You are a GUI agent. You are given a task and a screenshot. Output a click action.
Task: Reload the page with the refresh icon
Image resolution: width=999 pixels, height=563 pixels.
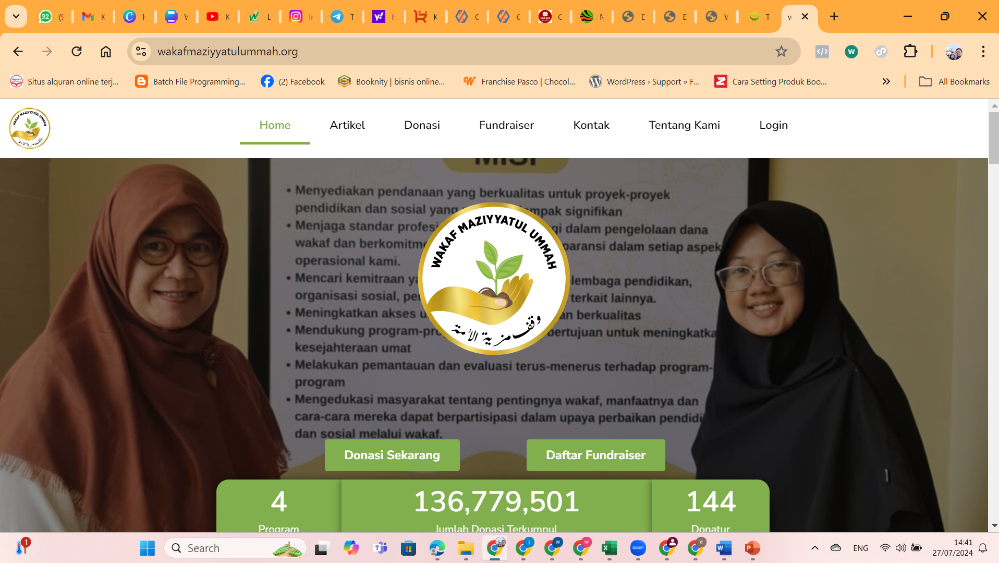(x=77, y=51)
